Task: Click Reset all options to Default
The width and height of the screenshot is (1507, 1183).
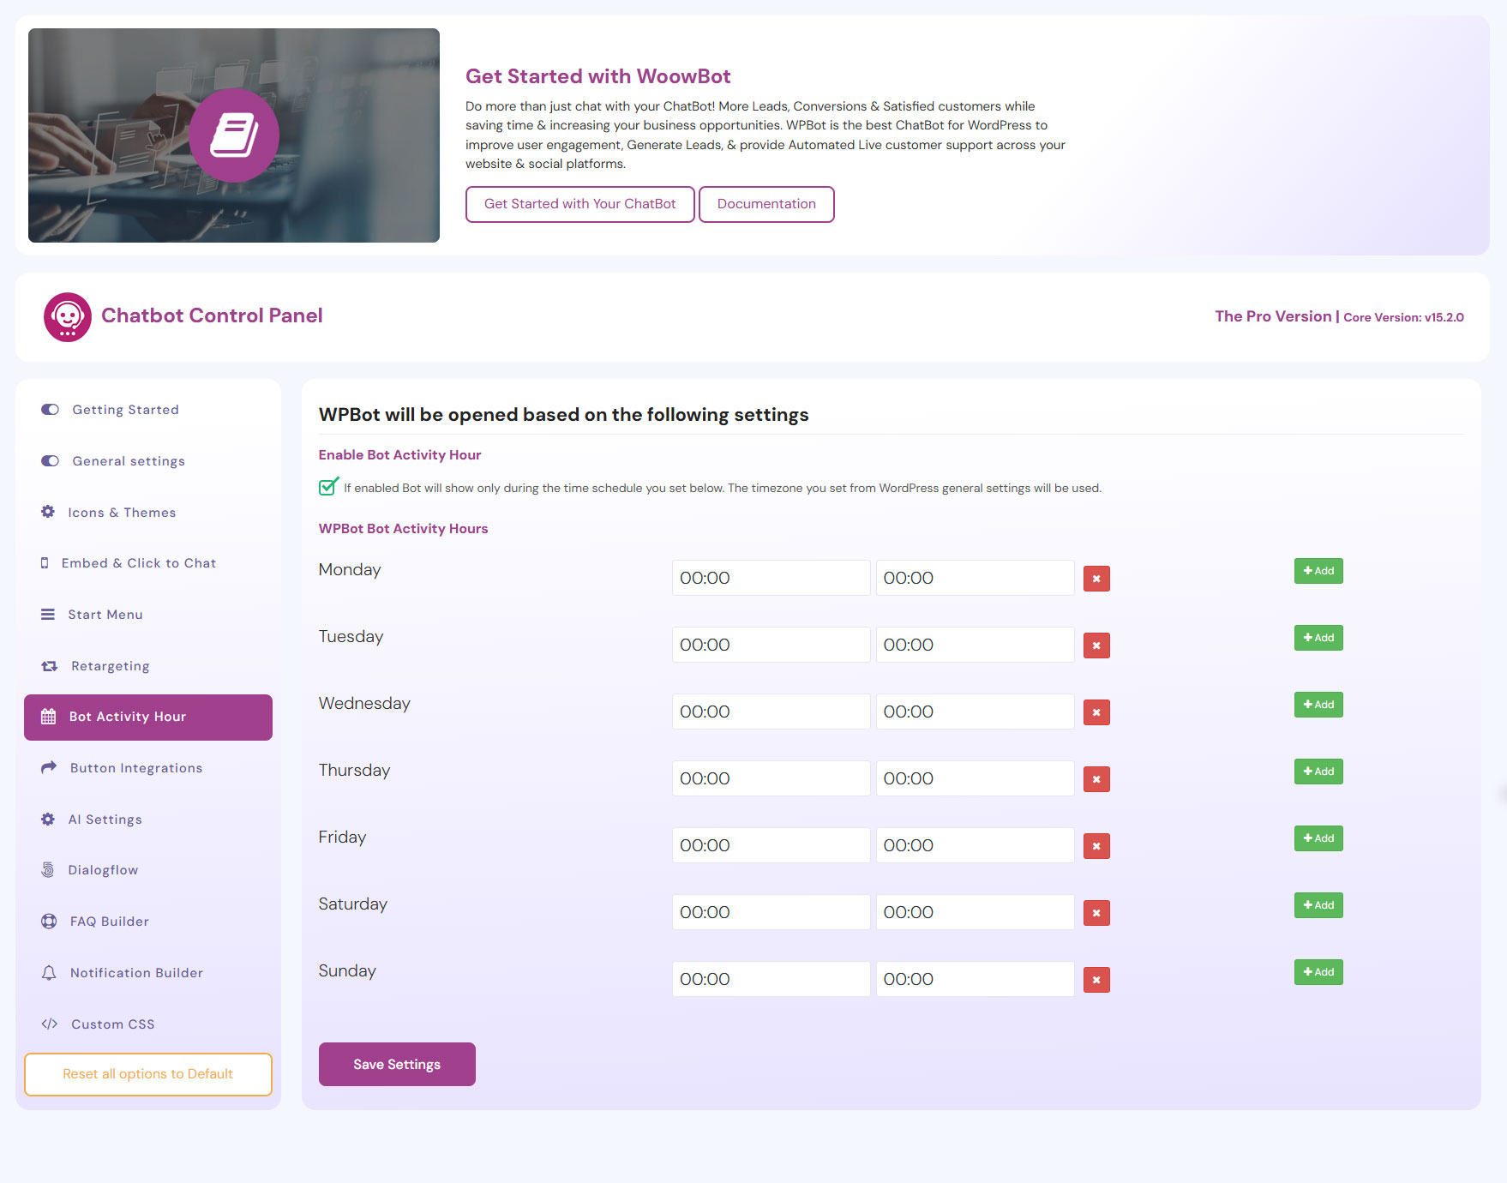Action: tap(148, 1074)
